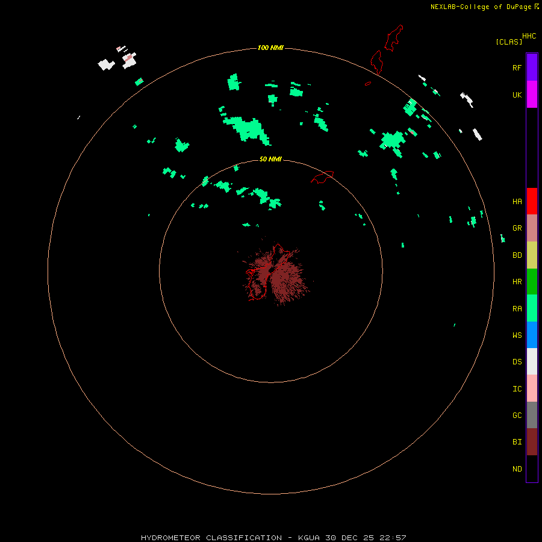Screen dimensions: 542x542
Task: Click the HR legend label
Action: (x=517, y=282)
